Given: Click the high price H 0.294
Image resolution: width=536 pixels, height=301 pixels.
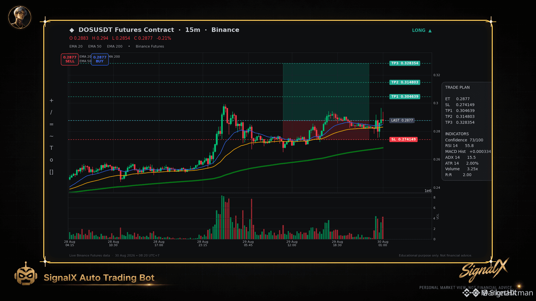Looking at the screenshot, I should (100, 38).
